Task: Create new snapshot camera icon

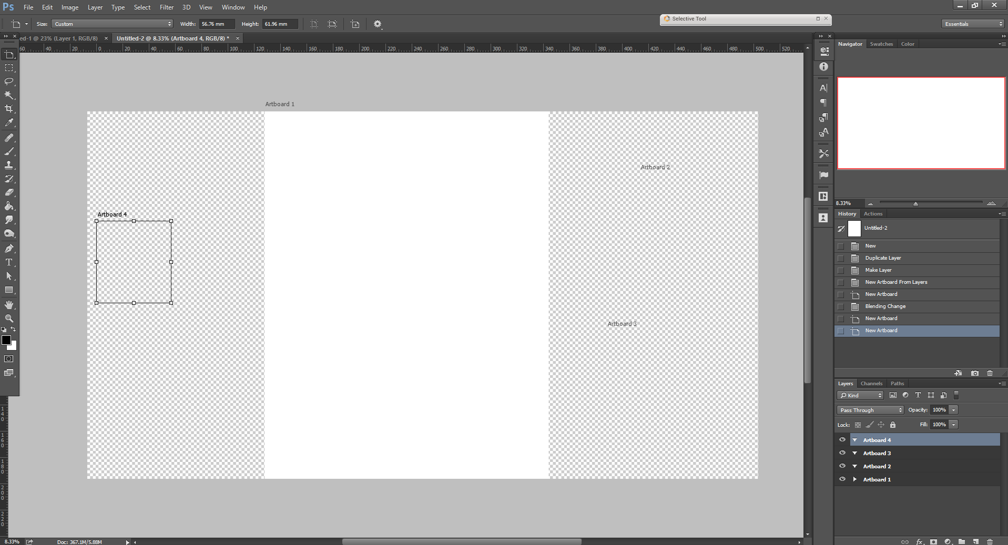Action: [x=975, y=373]
